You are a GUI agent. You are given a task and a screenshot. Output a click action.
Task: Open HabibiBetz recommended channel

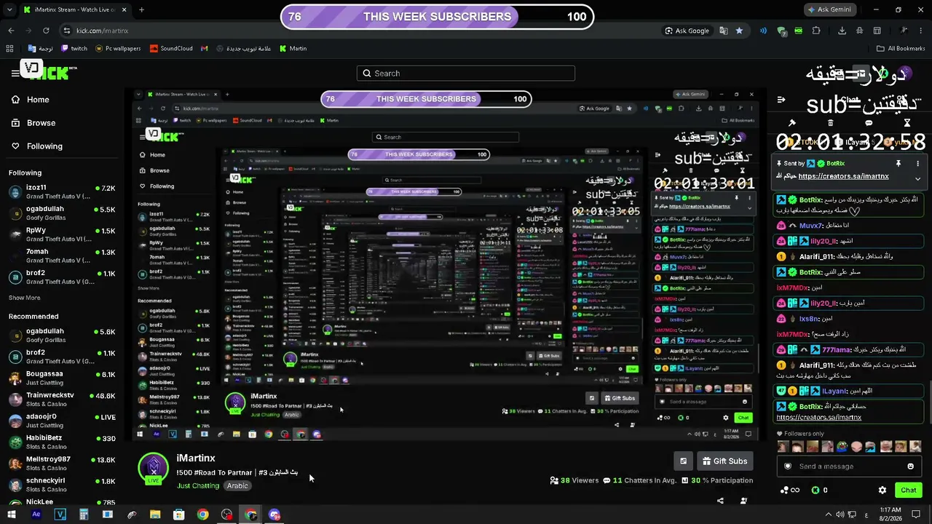tap(62, 441)
